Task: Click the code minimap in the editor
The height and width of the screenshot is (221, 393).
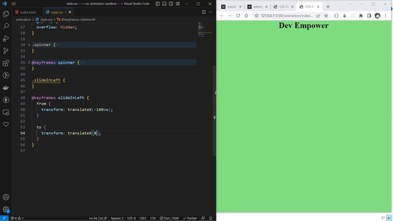Action: click(x=205, y=30)
